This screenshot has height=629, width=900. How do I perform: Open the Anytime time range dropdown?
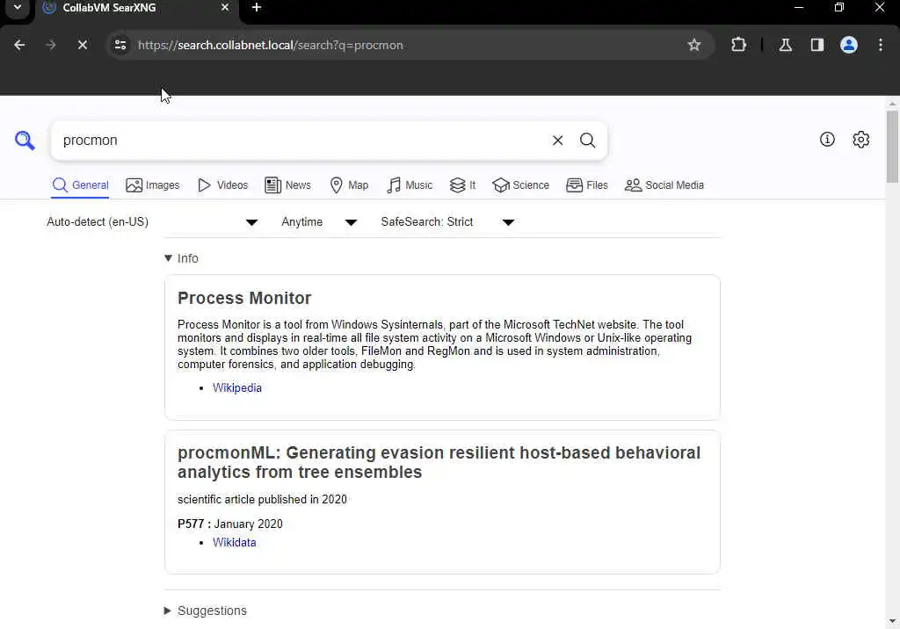[x=319, y=222]
